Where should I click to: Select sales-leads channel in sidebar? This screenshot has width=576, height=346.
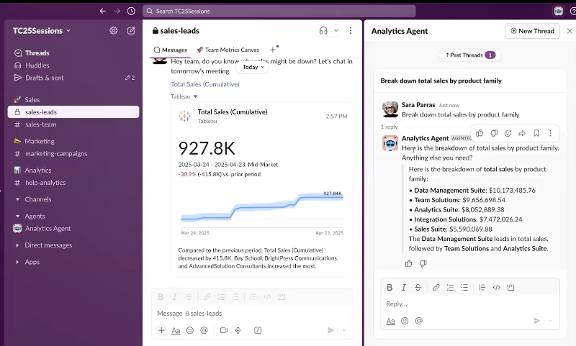coord(73,112)
